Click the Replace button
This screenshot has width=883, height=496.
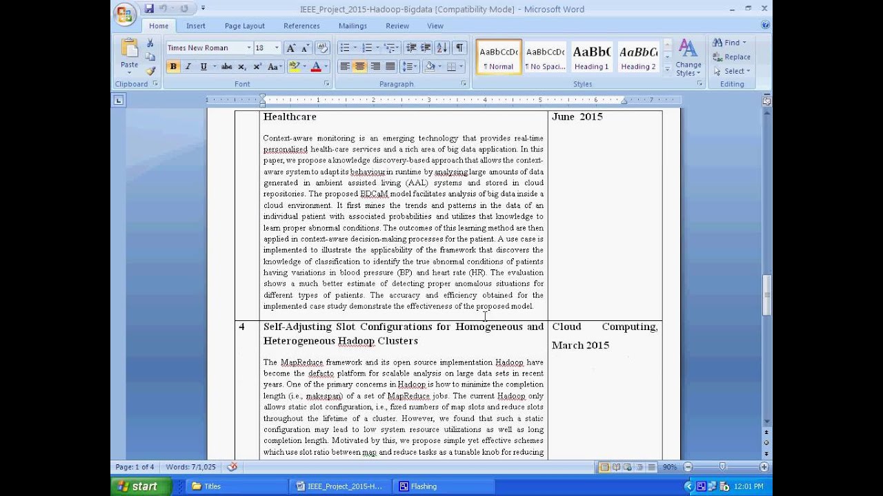pos(733,57)
